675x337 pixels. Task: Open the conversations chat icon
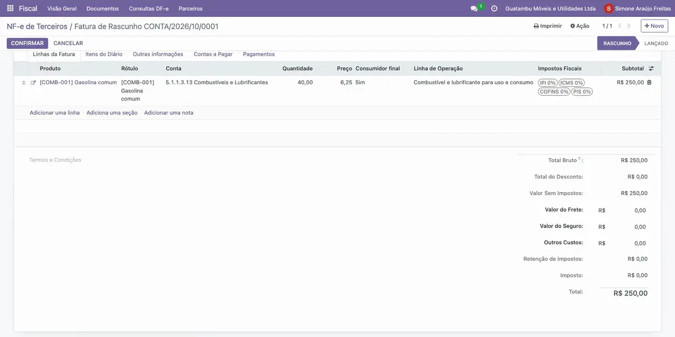(474, 8)
